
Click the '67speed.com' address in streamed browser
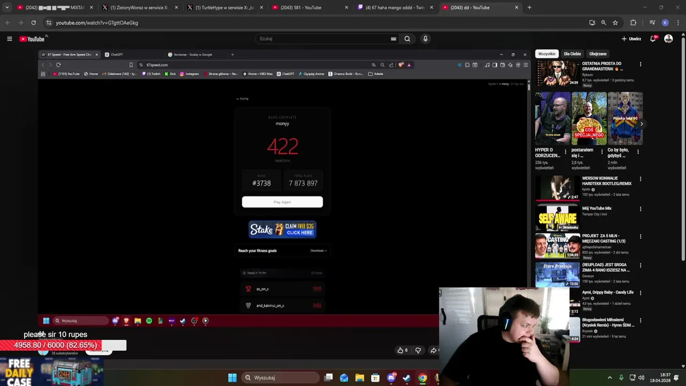point(157,65)
